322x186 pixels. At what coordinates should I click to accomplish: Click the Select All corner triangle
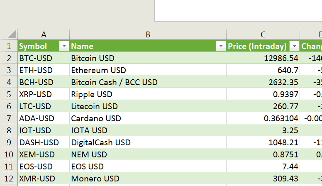coord(12,34)
